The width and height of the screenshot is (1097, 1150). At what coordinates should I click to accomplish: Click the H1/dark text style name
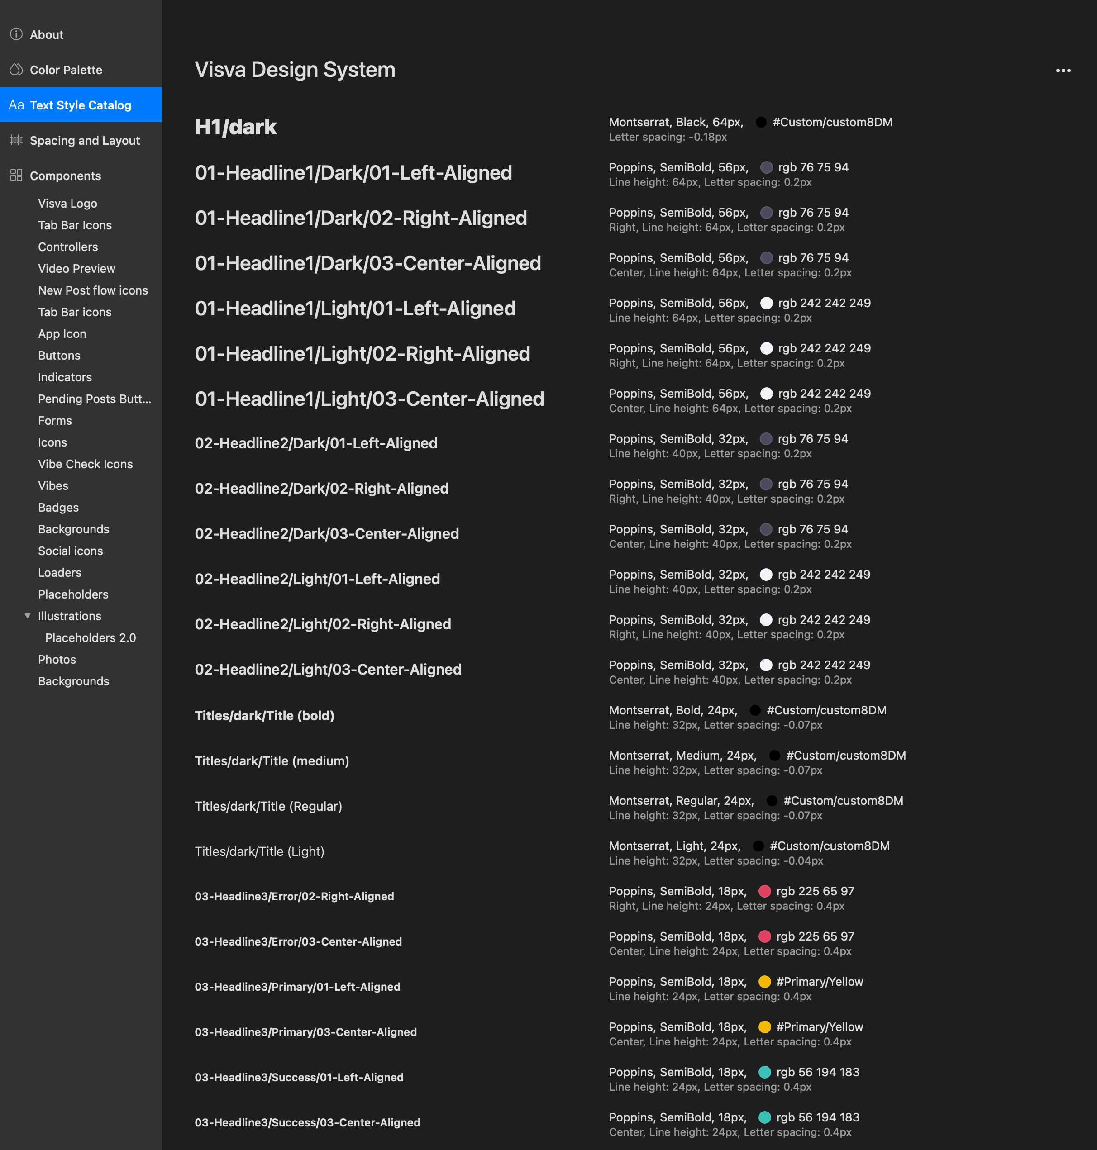pos(235,127)
